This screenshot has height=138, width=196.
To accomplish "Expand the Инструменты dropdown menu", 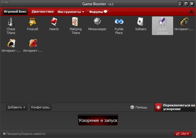I will [71, 12].
